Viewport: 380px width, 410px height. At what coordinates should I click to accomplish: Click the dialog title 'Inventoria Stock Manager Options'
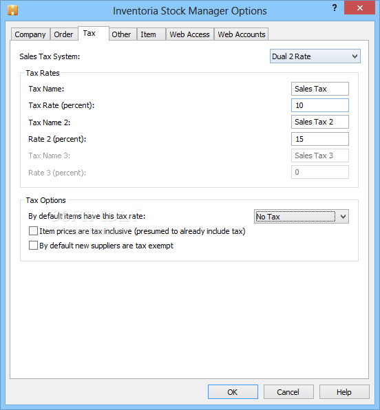click(x=190, y=11)
